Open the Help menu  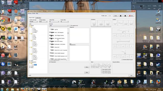(37, 13)
